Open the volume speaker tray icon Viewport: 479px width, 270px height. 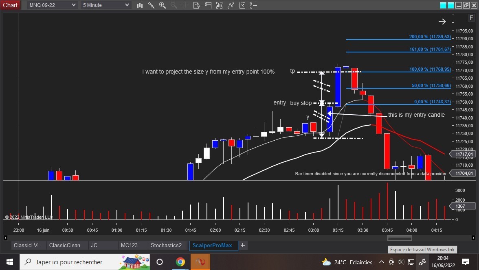click(401, 262)
